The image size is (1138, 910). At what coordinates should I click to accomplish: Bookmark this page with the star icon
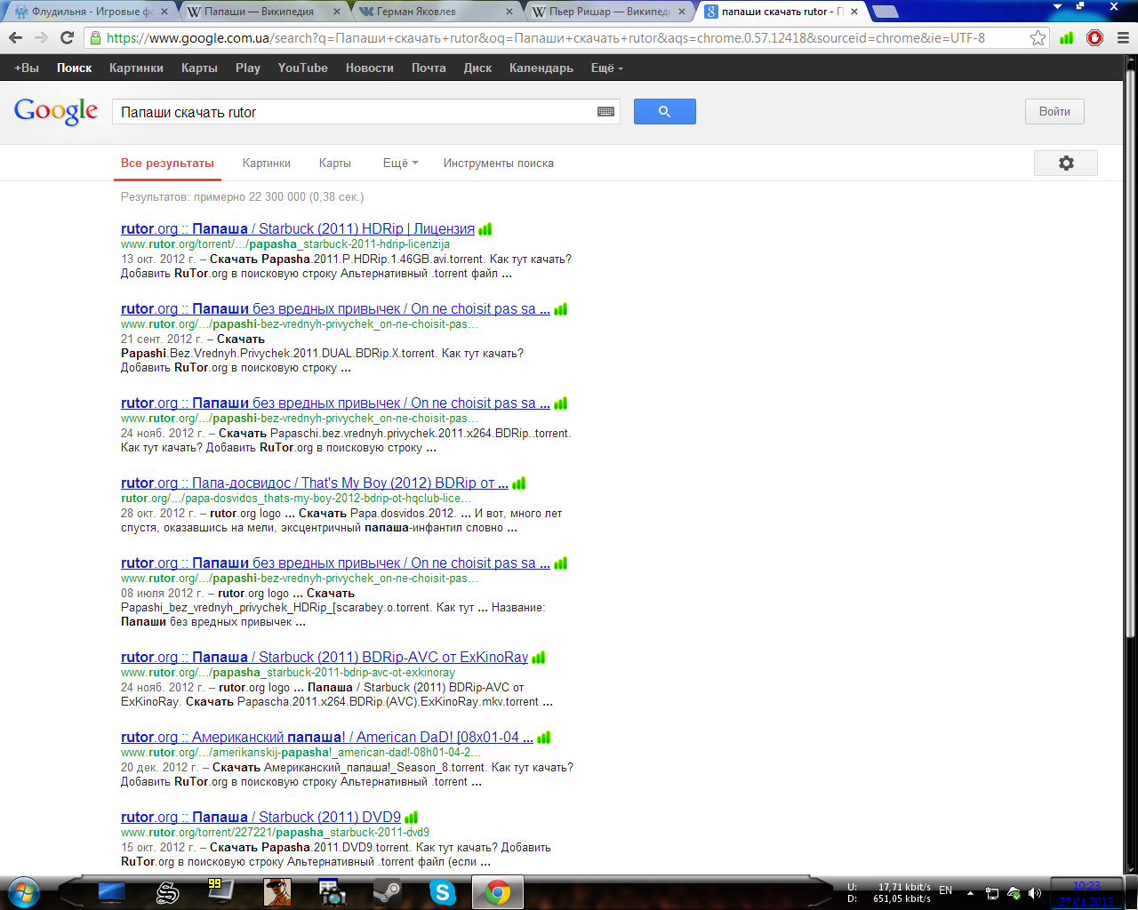tap(1038, 38)
